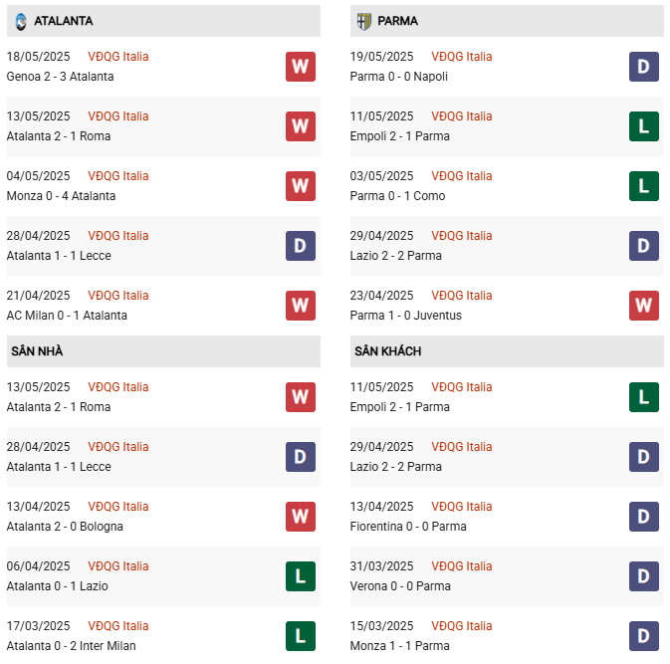670x664 pixels.
Task: Select the SÂN KHÁCH section header
Action: [387, 351]
